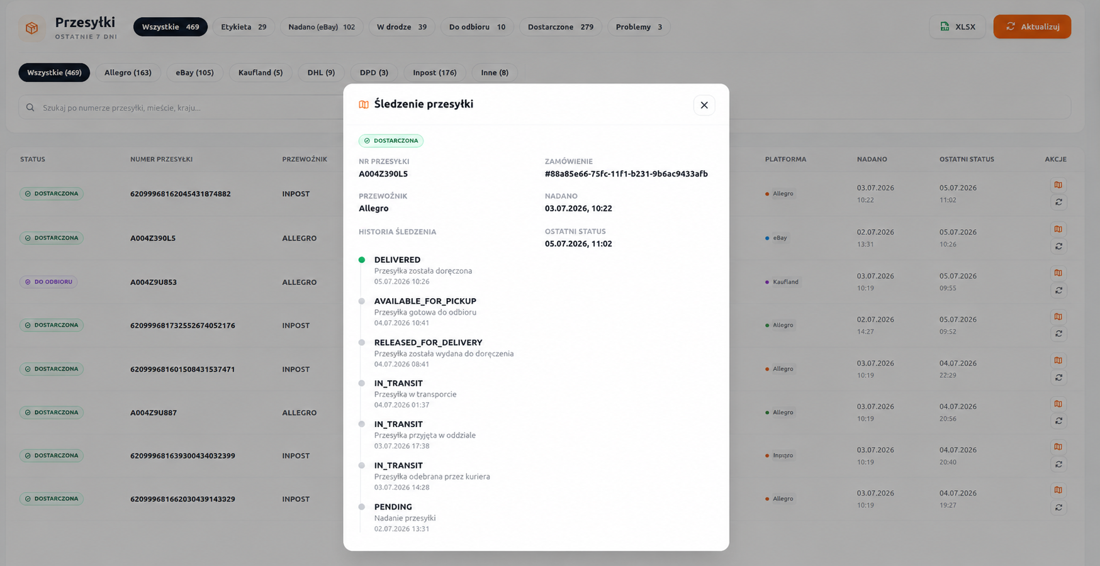Close the Śledzenie przesyłki dialog
The height and width of the screenshot is (566, 1100).
704,105
